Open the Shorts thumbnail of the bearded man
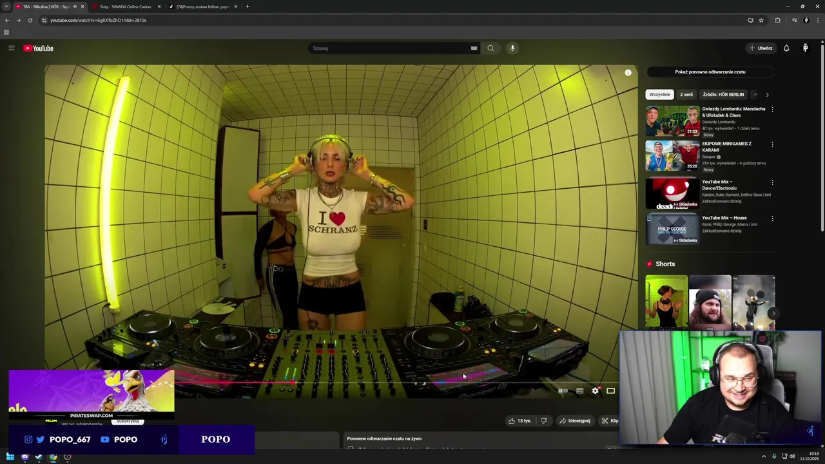This screenshot has height=464, width=825. pyautogui.click(x=710, y=302)
